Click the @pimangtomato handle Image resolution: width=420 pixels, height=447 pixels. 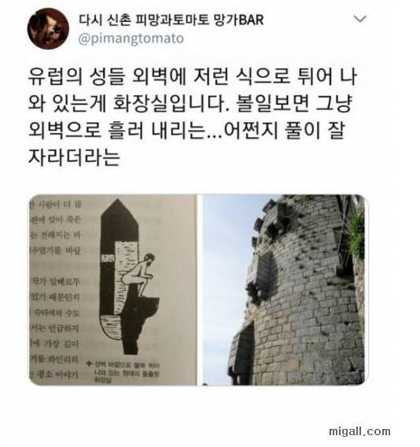(x=131, y=39)
